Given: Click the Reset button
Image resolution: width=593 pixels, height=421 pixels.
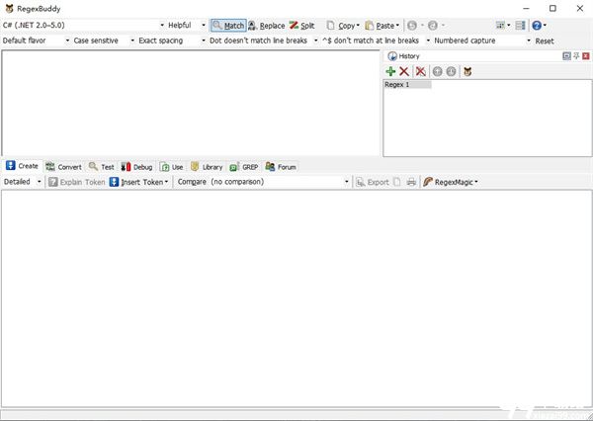Looking at the screenshot, I should click(x=545, y=41).
